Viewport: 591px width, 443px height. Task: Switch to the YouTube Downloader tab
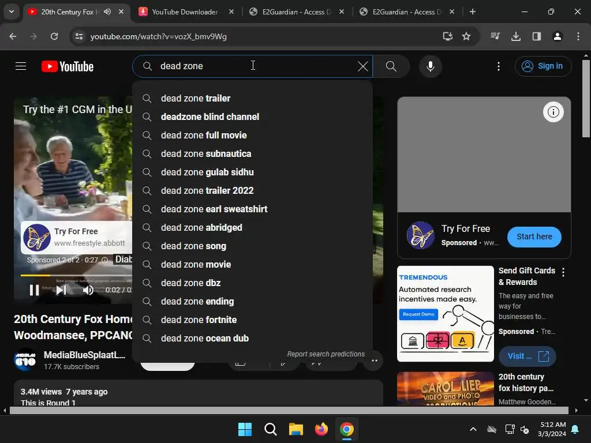tap(185, 12)
